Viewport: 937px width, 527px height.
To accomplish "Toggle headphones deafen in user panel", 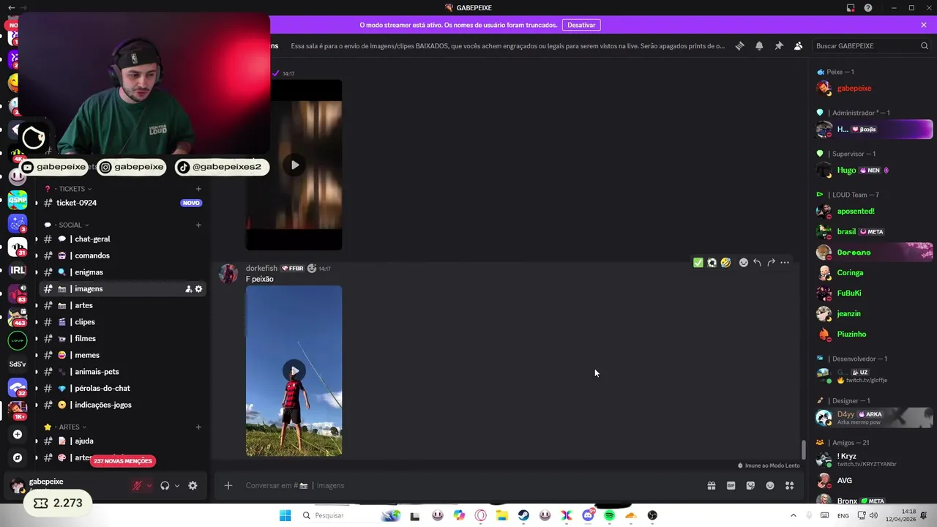I will (165, 485).
